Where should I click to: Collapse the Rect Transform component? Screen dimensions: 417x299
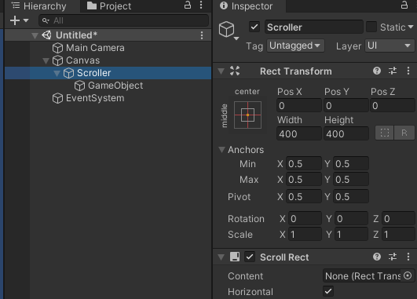click(221, 71)
